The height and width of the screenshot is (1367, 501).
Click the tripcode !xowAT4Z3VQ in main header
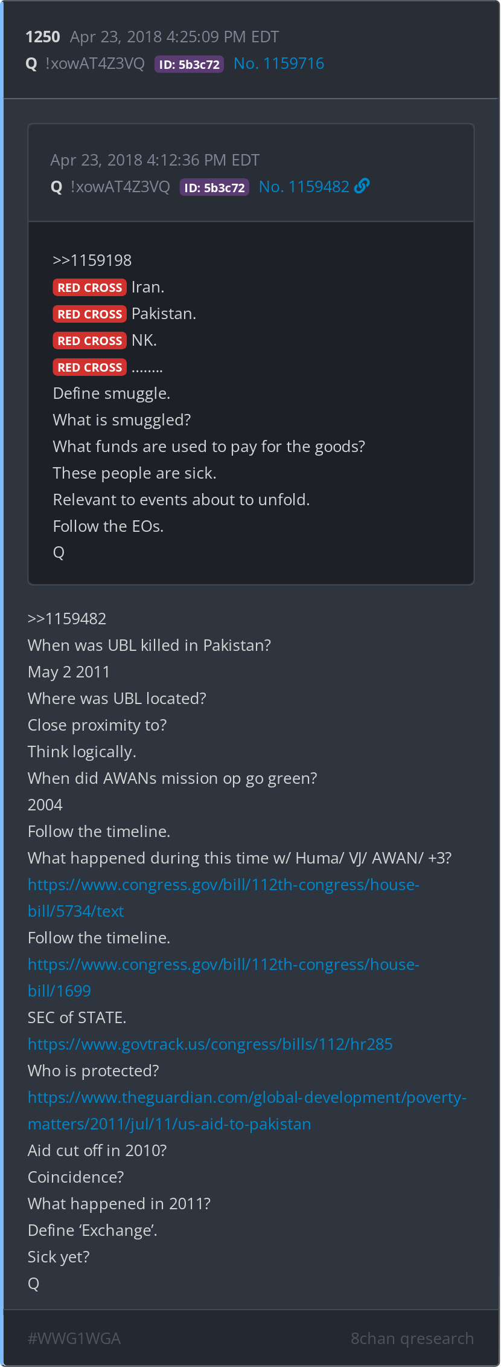(95, 63)
